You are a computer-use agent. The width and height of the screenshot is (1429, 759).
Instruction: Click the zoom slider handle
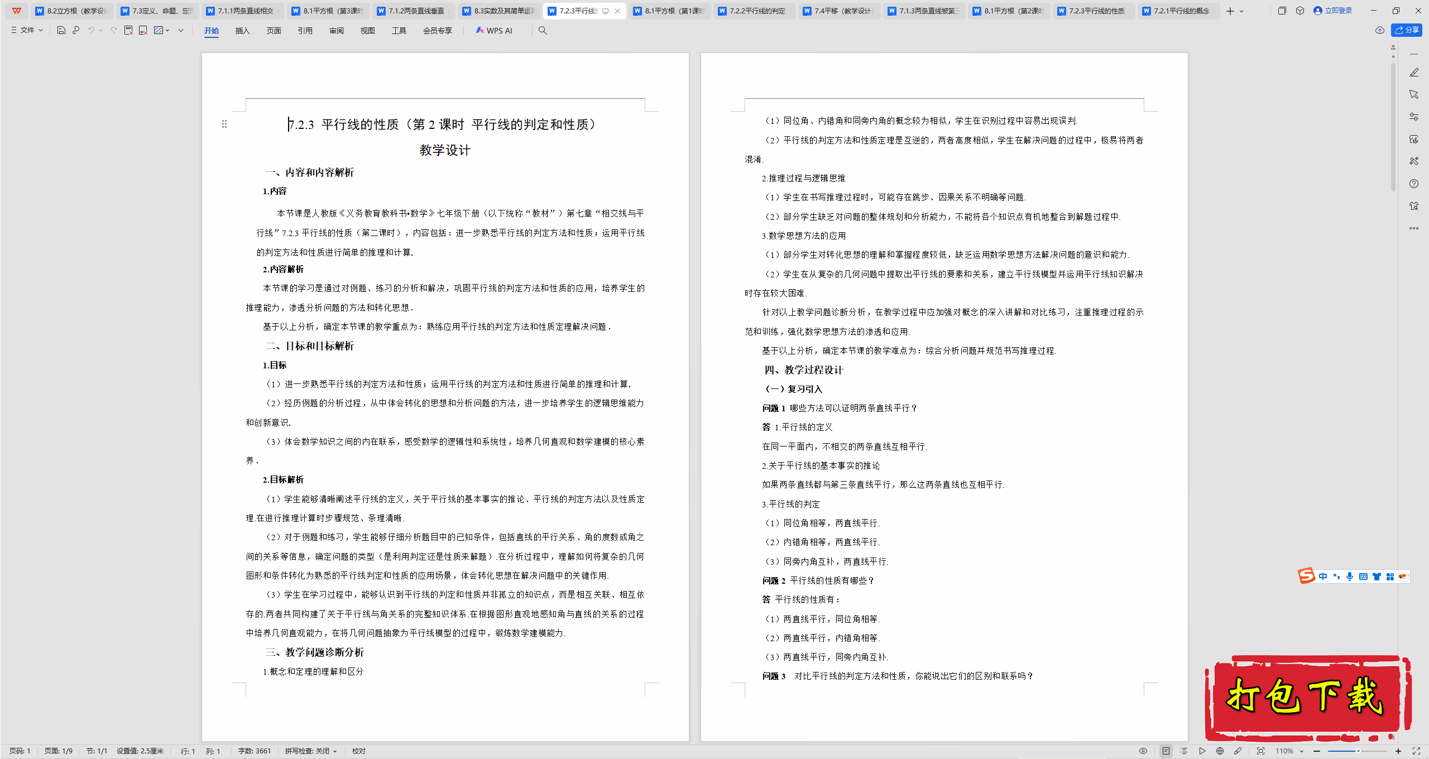1358,751
